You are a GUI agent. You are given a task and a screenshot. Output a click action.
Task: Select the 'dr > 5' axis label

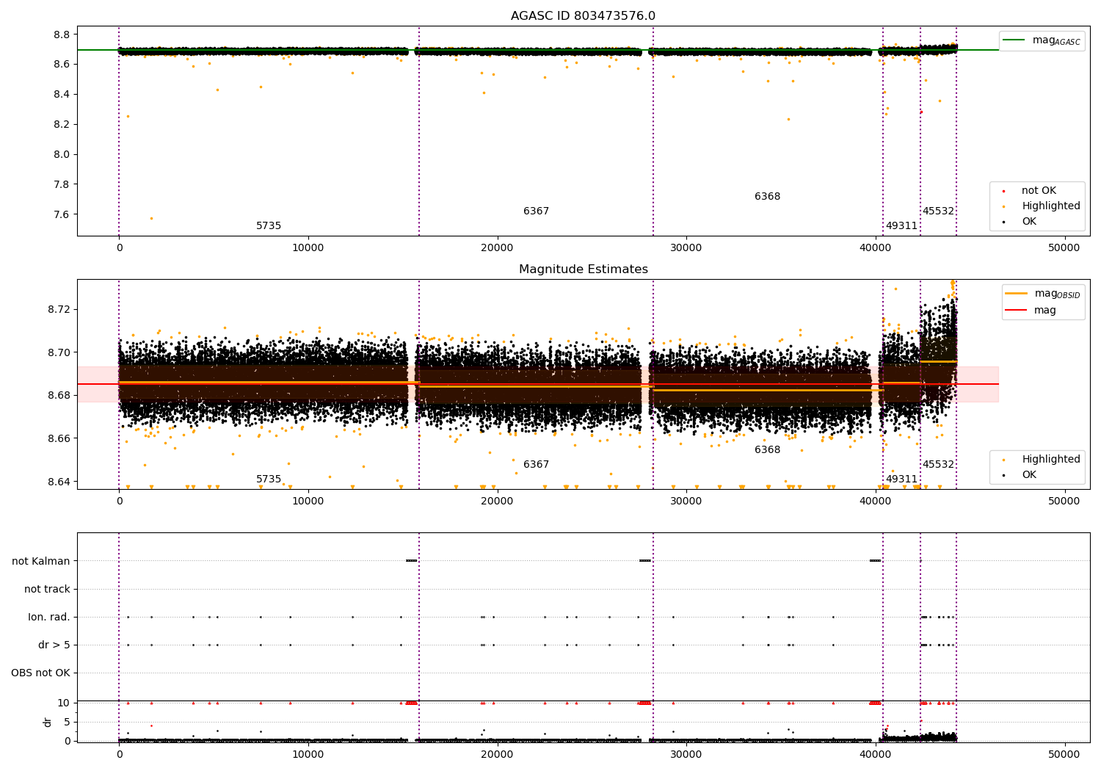[x=54, y=645]
